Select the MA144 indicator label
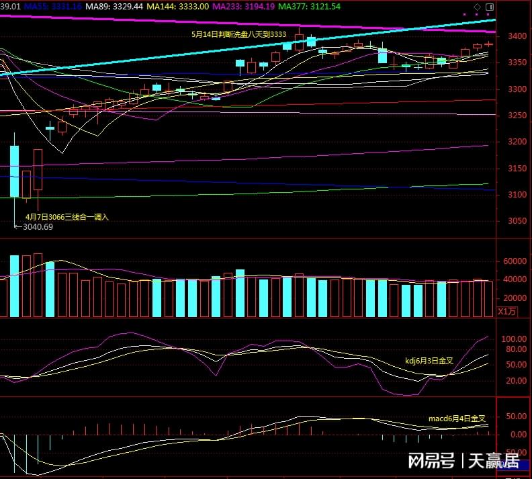The image size is (532, 479). pos(177,7)
